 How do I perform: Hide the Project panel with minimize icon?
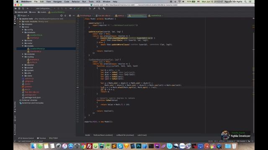click(x=74, y=15)
